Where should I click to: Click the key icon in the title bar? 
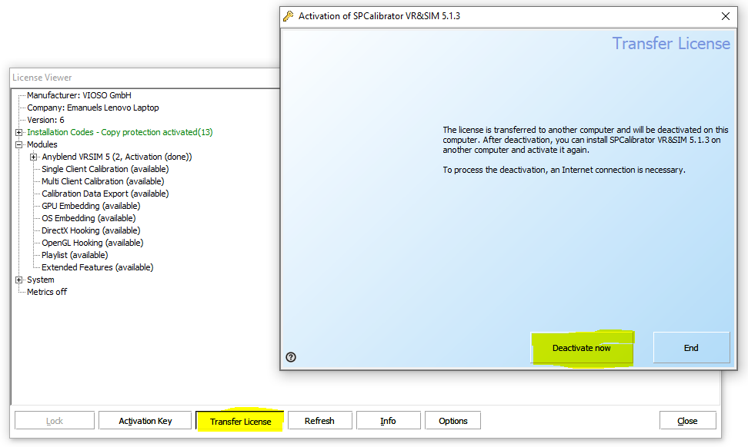coord(289,15)
